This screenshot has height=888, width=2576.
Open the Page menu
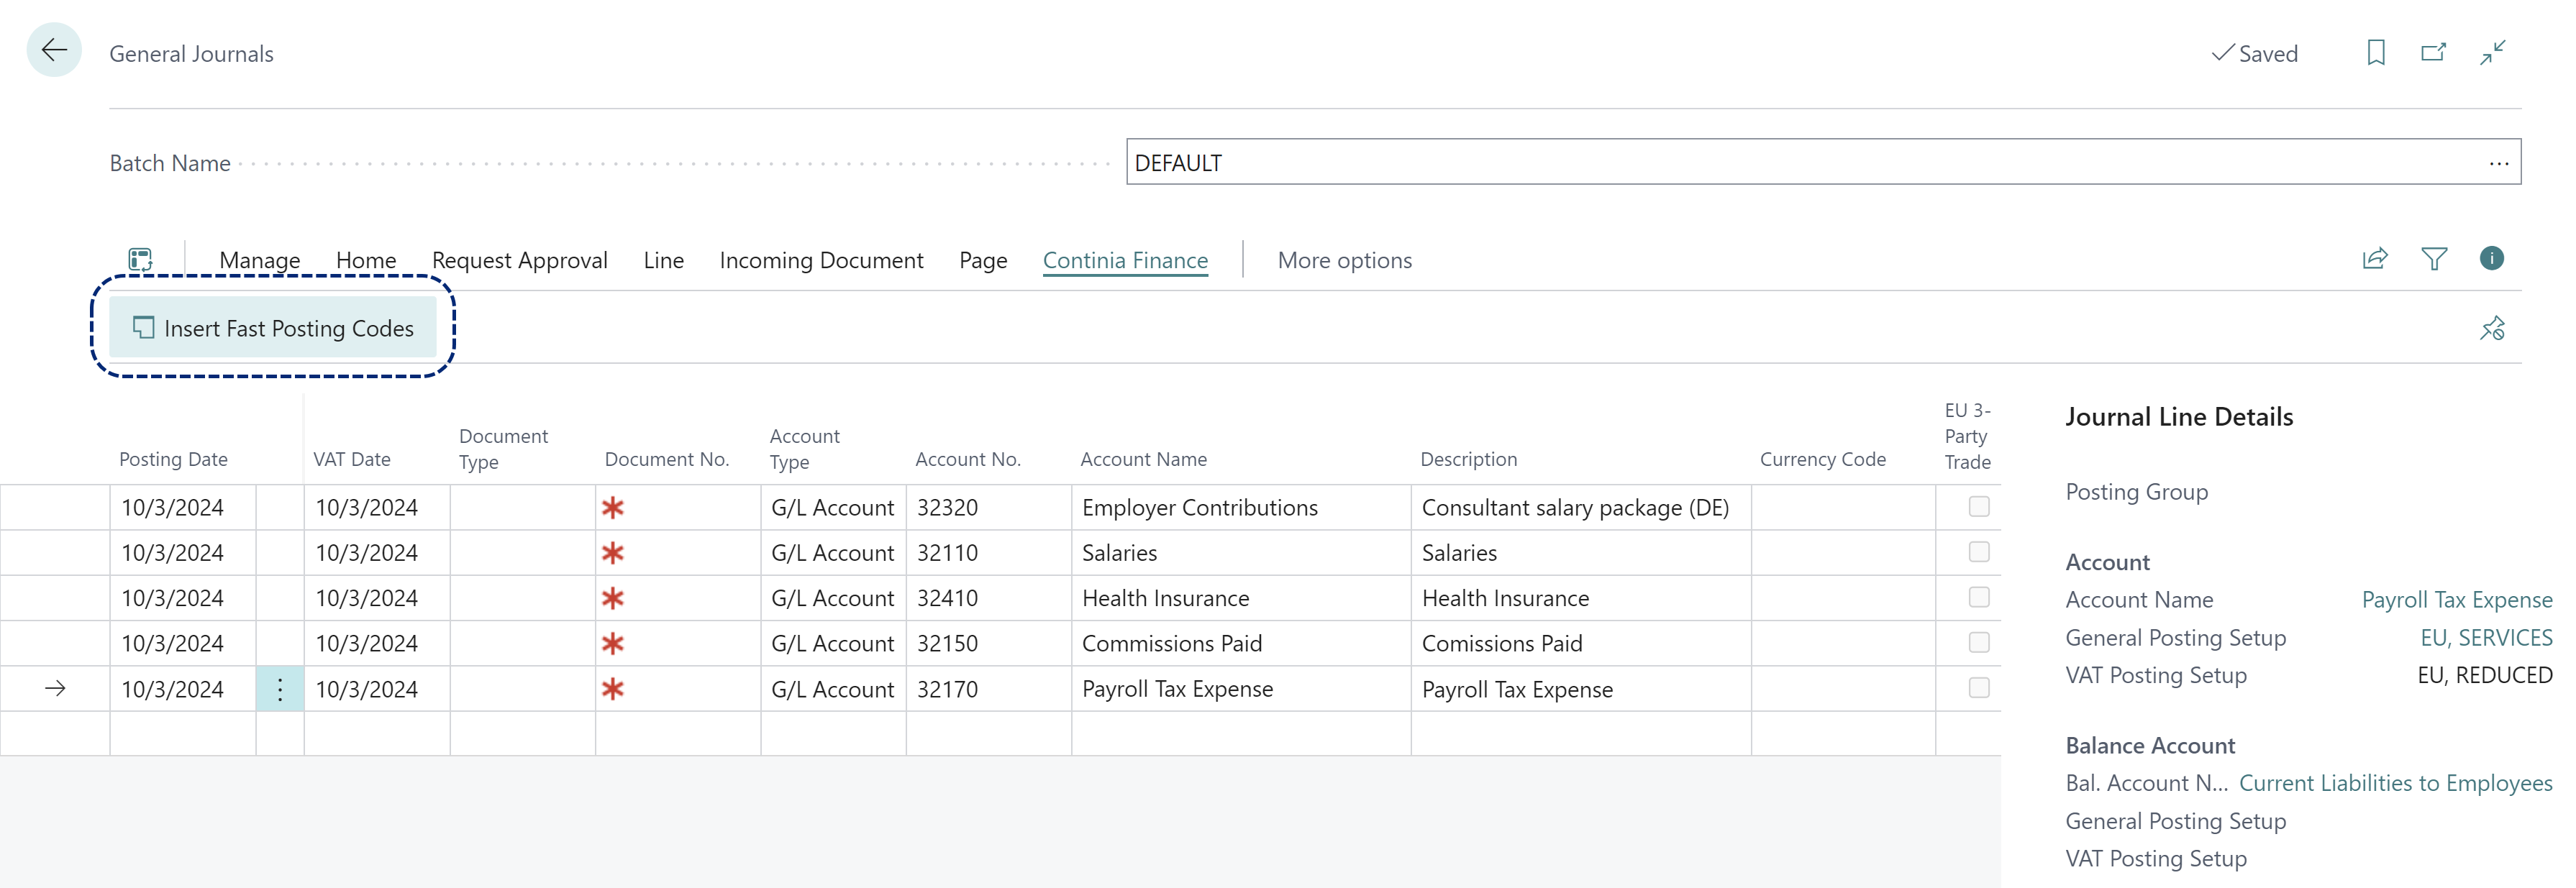983,260
